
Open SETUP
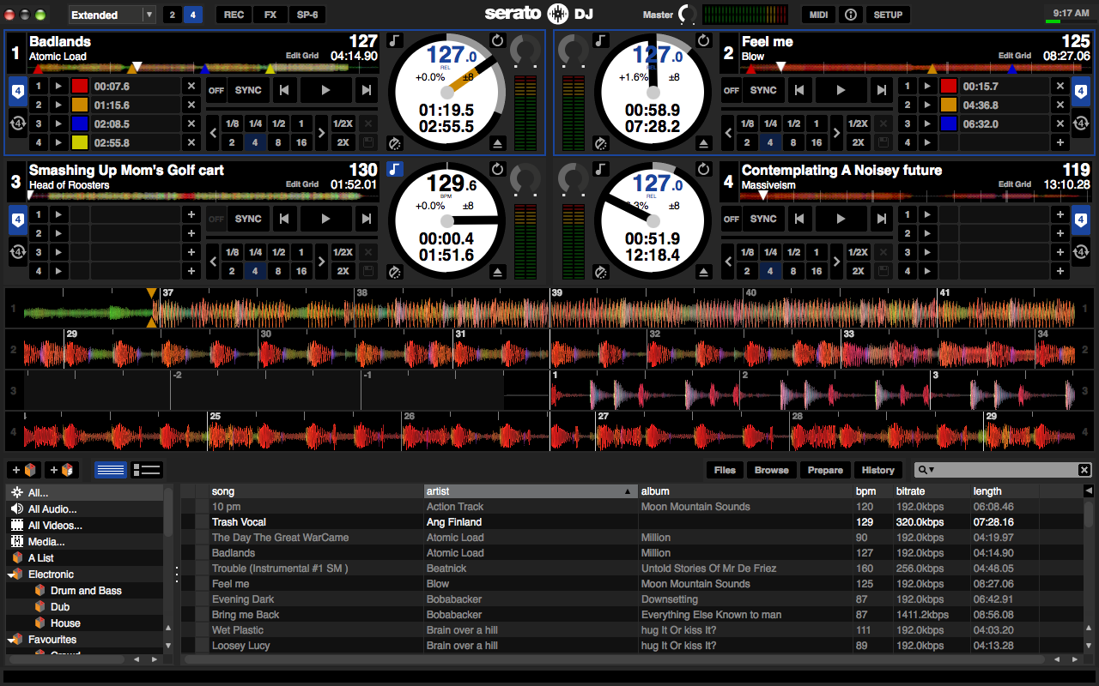click(888, 15)
